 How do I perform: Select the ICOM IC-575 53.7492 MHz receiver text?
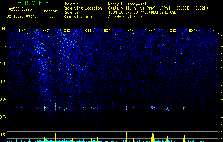coord(142,12)
